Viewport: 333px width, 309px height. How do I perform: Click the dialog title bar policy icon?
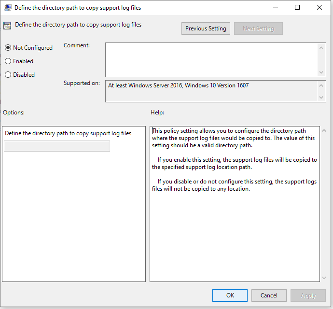click(8, 8)
